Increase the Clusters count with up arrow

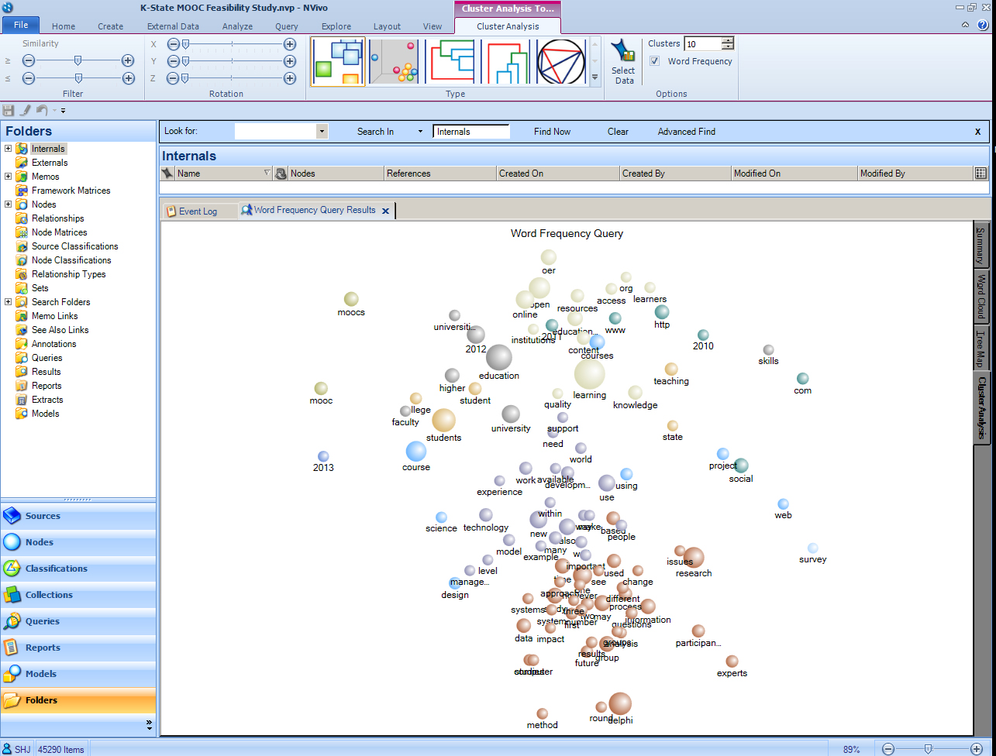(x=727, y=40)
